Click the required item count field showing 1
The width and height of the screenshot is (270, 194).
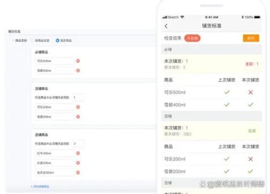click(x=78, y=97)
